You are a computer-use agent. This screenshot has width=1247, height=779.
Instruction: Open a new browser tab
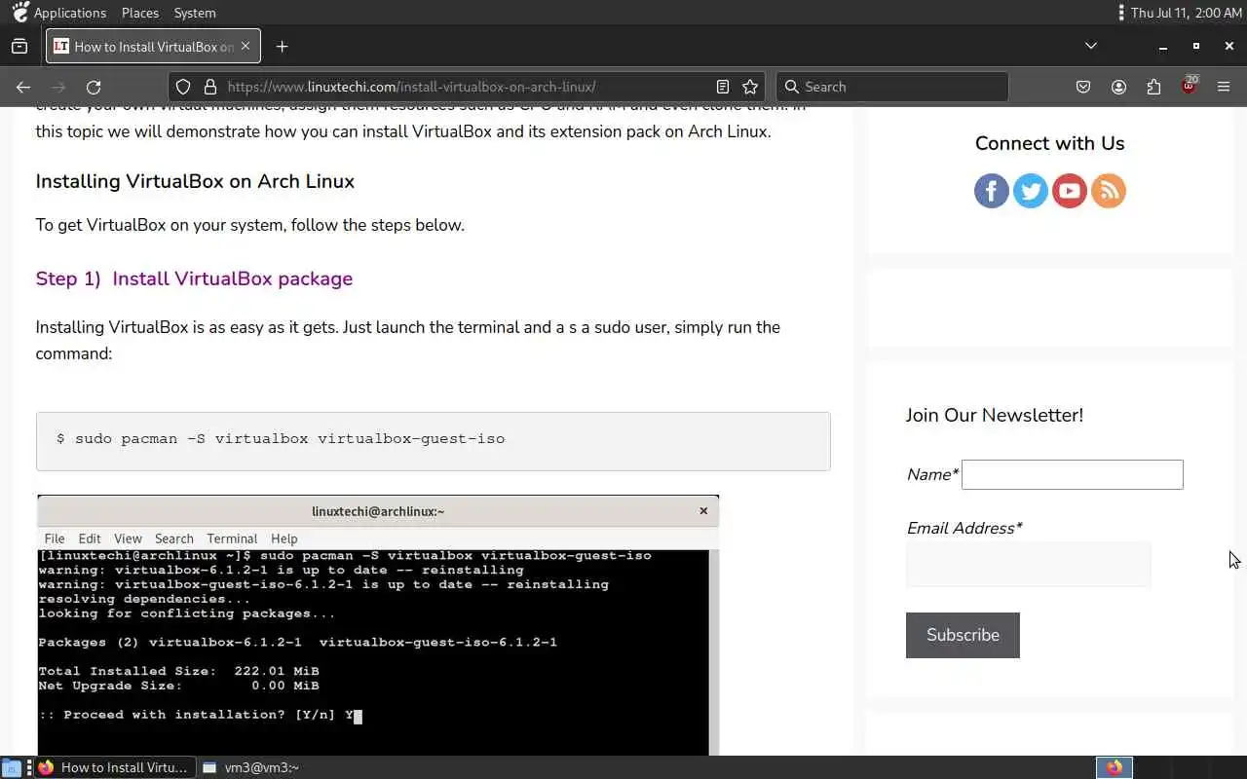pyautogui.click(x=282, y=46)
